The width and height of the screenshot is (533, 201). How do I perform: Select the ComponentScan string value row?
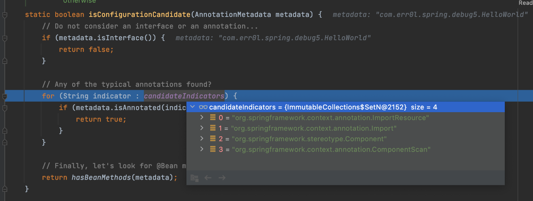331,149
